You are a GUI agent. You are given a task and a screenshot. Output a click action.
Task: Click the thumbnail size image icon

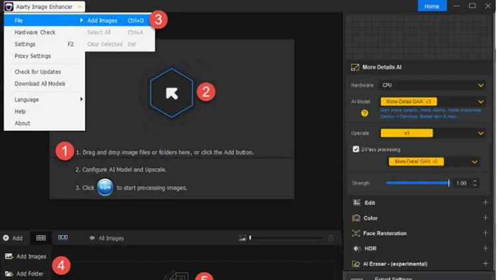[x=243, y=238]
